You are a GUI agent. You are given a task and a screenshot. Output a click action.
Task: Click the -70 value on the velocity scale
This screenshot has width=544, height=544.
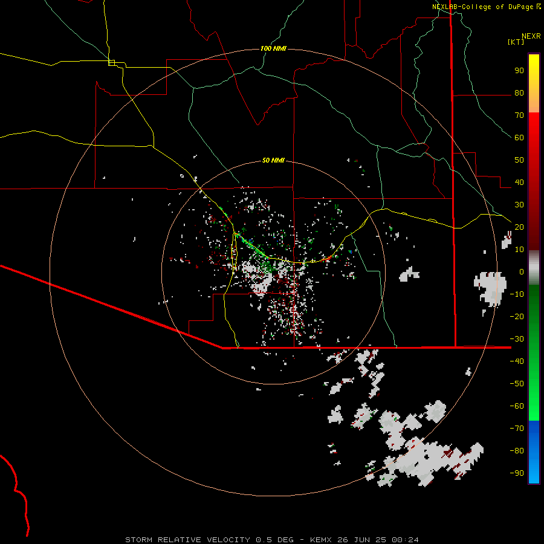(517, 429)
